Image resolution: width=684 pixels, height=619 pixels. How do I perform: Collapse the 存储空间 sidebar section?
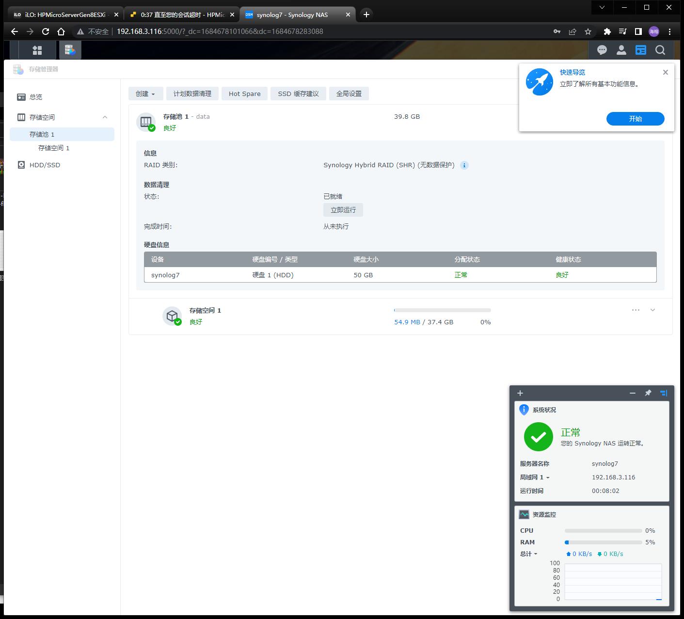[x=105, y=117]
